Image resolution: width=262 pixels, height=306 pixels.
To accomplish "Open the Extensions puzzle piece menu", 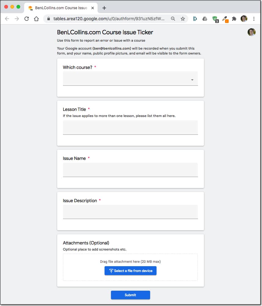I will pos(234,19).
